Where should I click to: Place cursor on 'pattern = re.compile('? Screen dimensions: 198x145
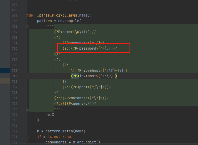(x=59, y=21)
